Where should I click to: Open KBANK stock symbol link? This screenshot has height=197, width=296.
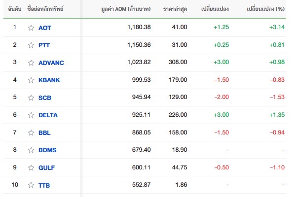(49, 80)
